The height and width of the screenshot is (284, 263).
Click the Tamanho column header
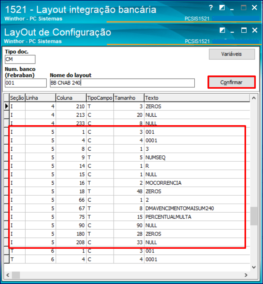pyautogui.click(x=129, y=98)
